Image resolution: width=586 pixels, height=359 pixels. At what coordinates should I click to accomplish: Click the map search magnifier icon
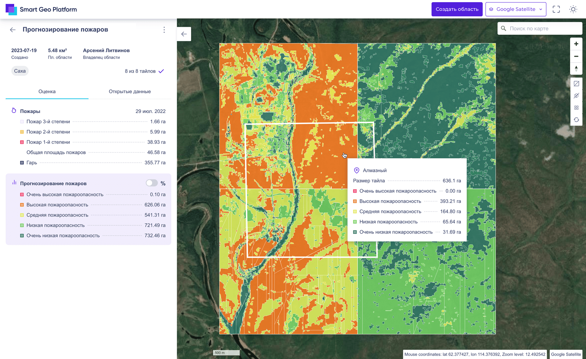(x=504, y=28)
